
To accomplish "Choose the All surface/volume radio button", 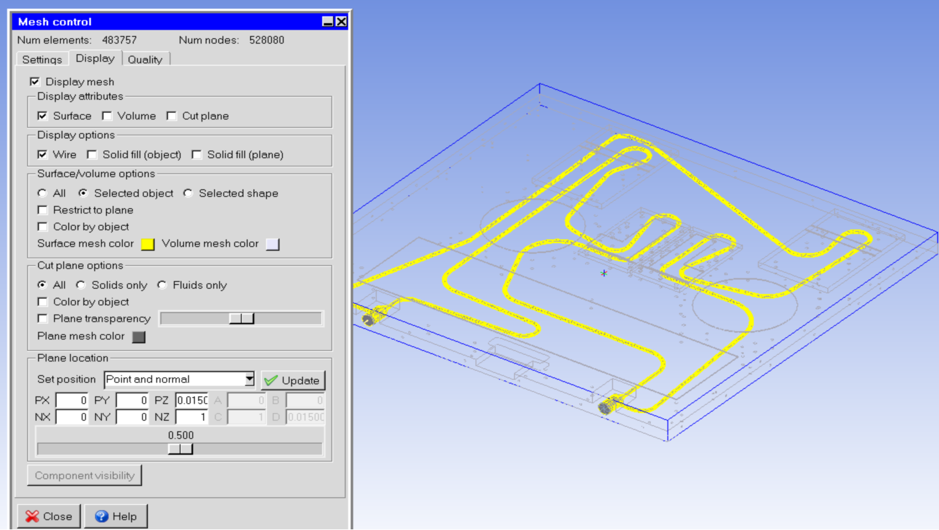I will click(x=42, y=194).
